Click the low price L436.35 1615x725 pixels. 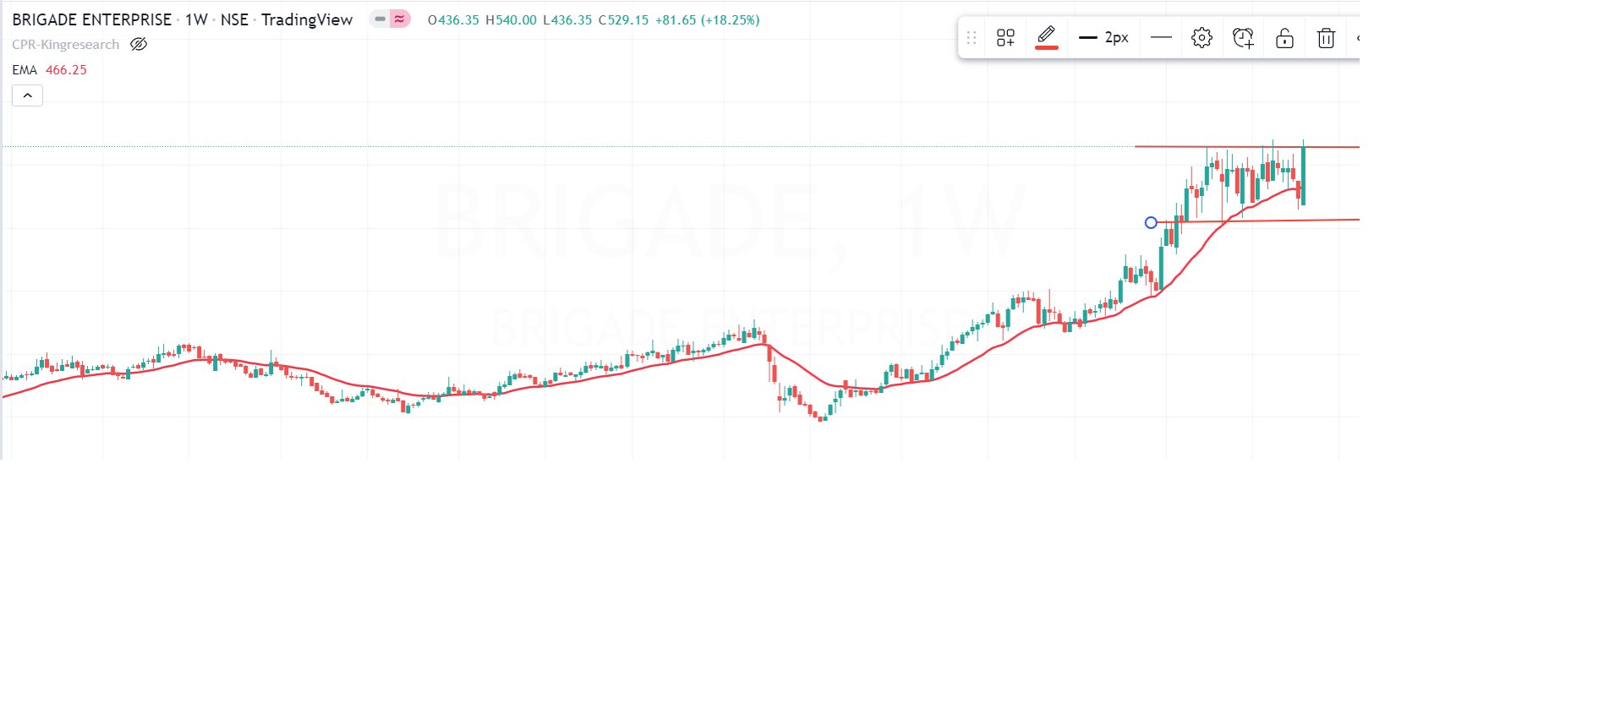pyautogui.click(x=567, y=20)
